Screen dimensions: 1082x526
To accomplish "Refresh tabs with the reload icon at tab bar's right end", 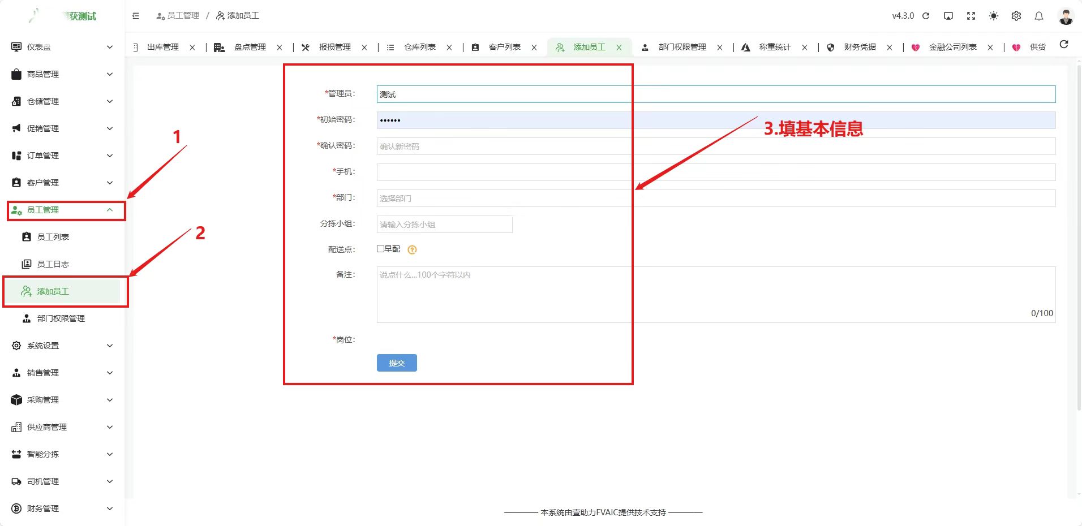I will (x=1064, y=44).
